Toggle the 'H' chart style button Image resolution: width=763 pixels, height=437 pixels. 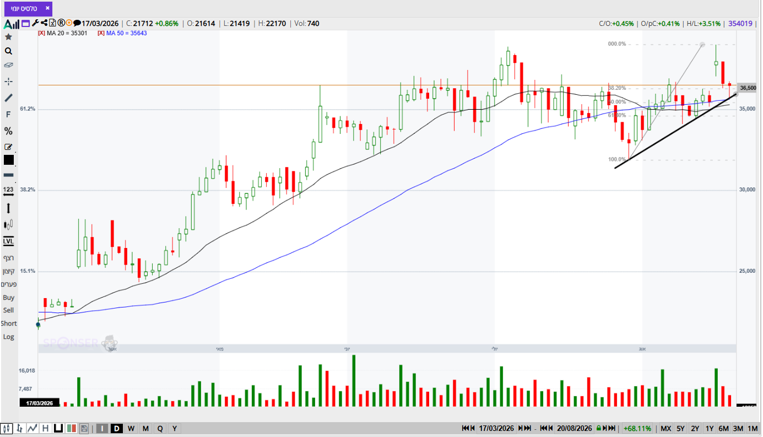[45, 428]
